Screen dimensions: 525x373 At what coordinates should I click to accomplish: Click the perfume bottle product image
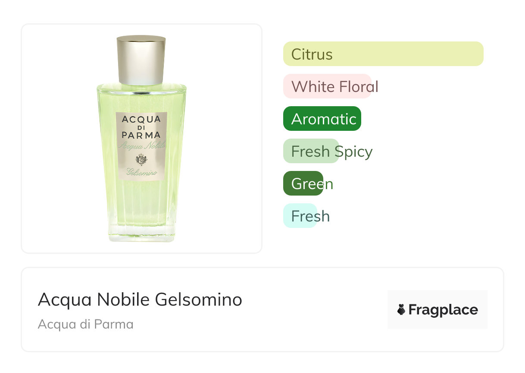(x=141, y=138)
